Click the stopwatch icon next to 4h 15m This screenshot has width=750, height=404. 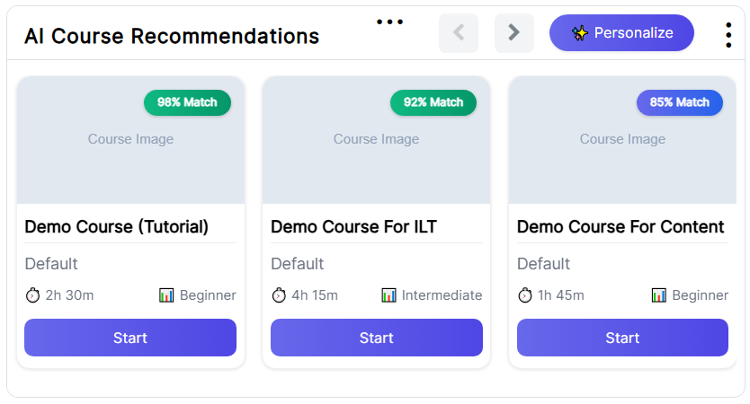point(279,295)
